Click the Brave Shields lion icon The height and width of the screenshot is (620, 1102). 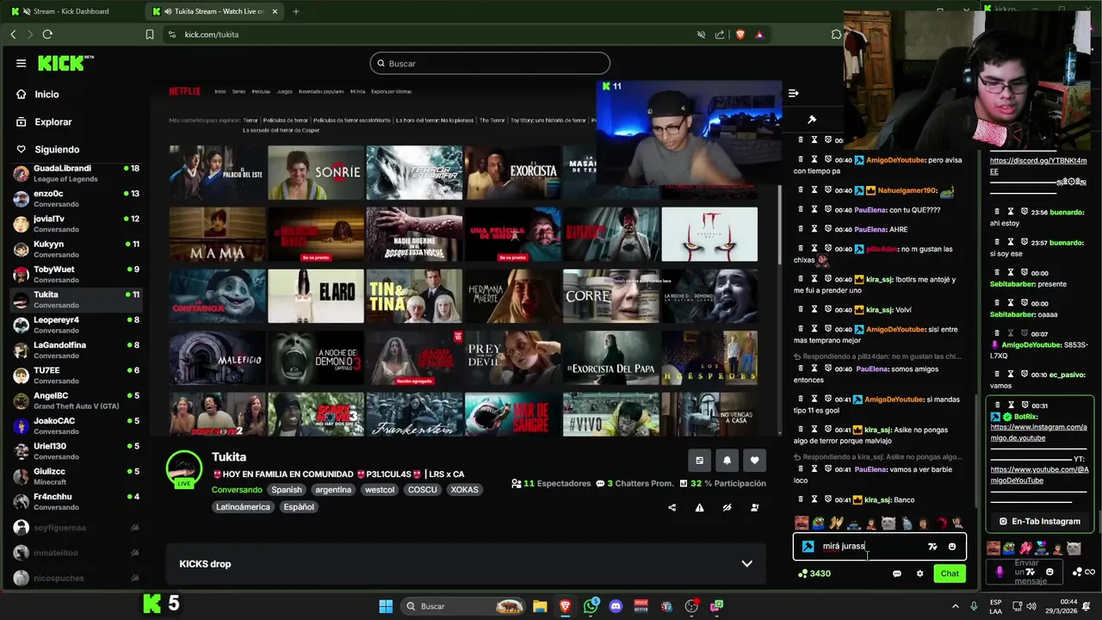pos(740,34)
